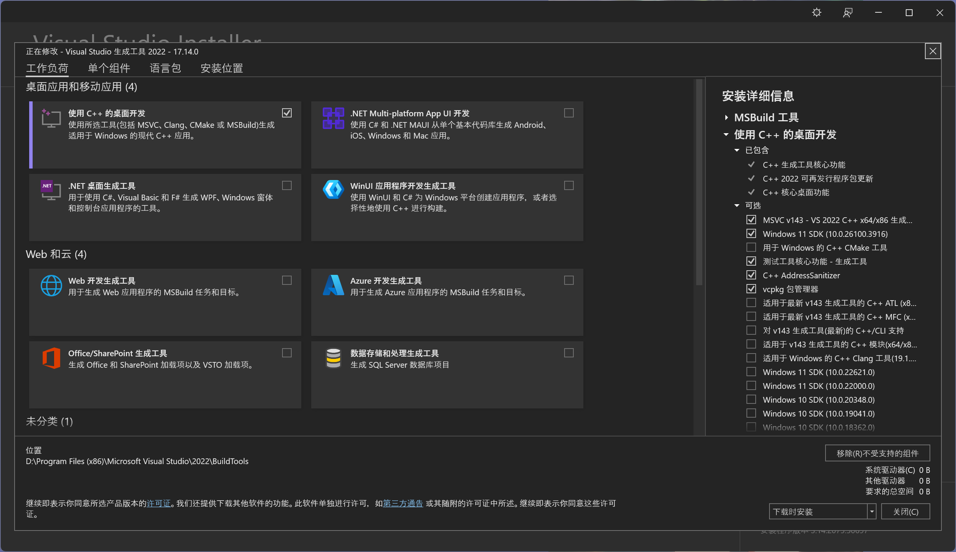Click the Office/SharePoint 生成工具 icon
Screen dimensions: 956x552
[x=51, y=358]
